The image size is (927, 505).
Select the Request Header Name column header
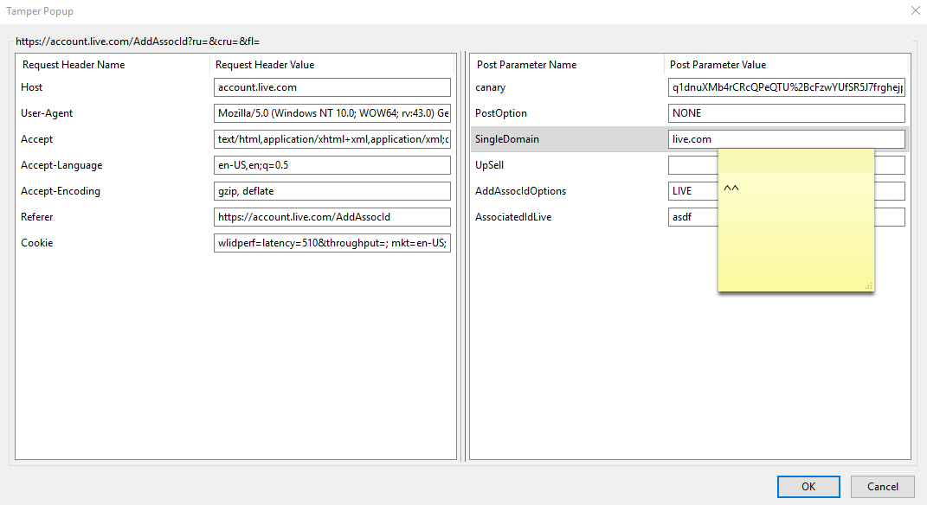point(74,64)
